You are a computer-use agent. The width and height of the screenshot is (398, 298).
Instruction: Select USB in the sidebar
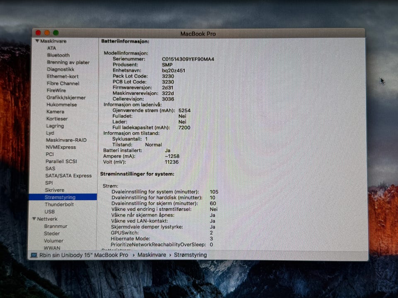pos(49,211)
